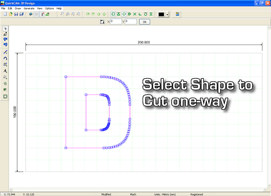Image resolution: width=271 pixels, height=196 pixels.
Task: Click the new document icon
Action: click(x=5, y=14)
